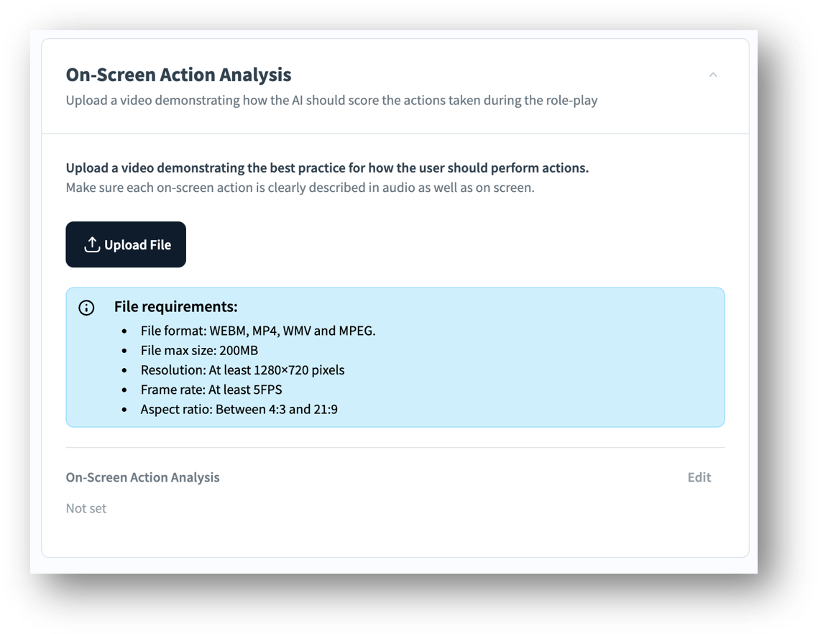Click the bullet point before 'Resolution'

click(124, 370)
